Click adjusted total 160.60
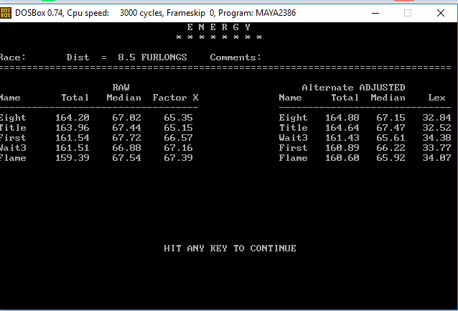This screenshot has height=311, width=458. (342, 158)
